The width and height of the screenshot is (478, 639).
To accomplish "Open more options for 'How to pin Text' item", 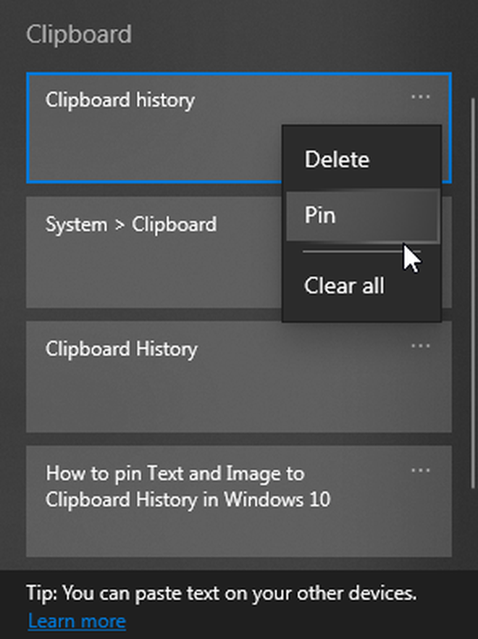I will click(420, 470).
